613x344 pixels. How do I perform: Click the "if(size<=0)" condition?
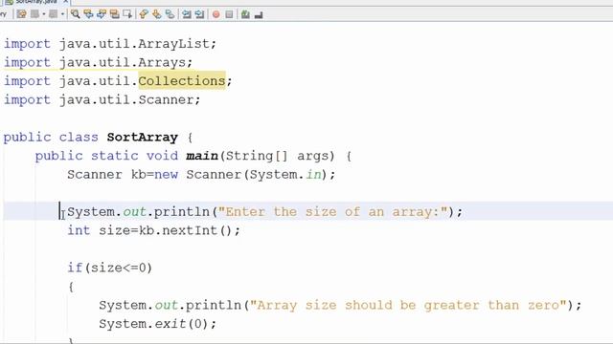click(109, 268)
